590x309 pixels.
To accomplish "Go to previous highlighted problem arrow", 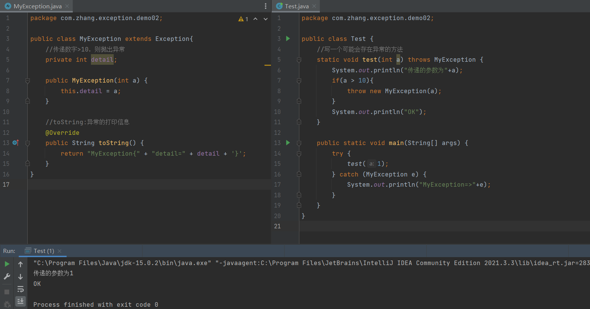I will pyautogui.click(x=255, y=19).
